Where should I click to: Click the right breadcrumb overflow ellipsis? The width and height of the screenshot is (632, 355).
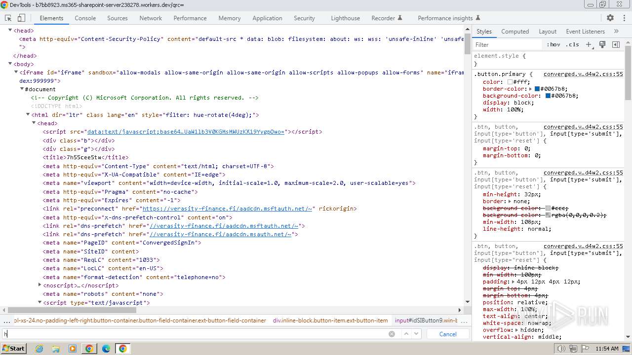tap(465, 320)
